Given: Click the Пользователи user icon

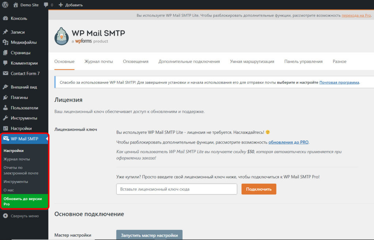Looking at the screenshot, I should point(5,108).
